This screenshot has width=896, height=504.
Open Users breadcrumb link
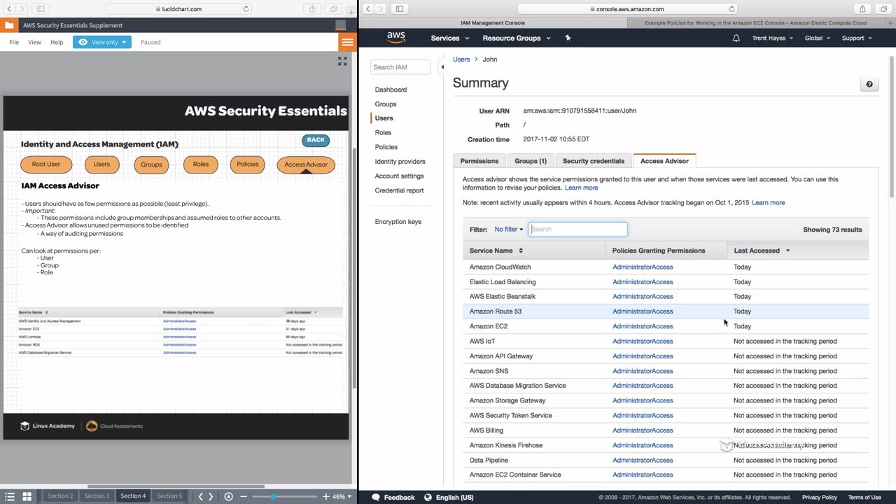461,59
